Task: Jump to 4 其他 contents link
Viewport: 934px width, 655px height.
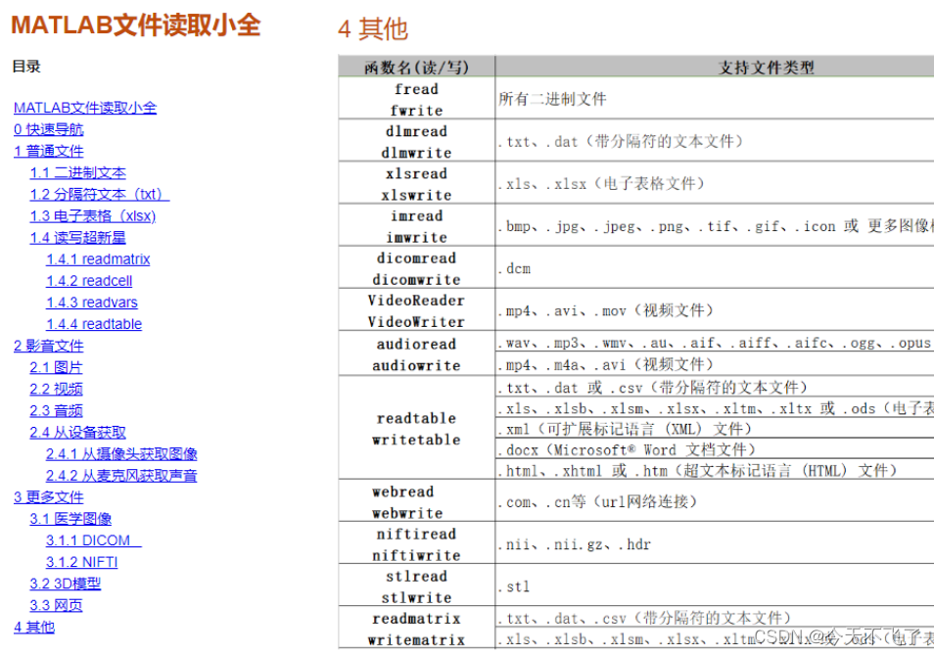Action: (x=34, y=627)
